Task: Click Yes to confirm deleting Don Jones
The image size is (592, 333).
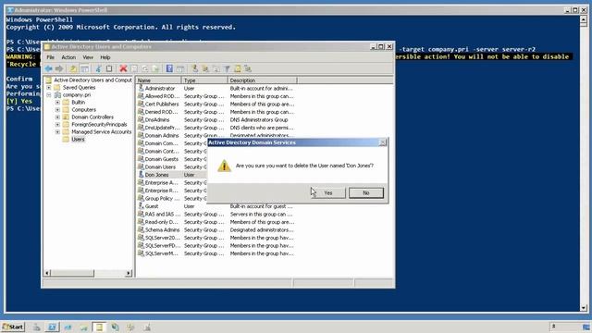Action: coord(327,193)
